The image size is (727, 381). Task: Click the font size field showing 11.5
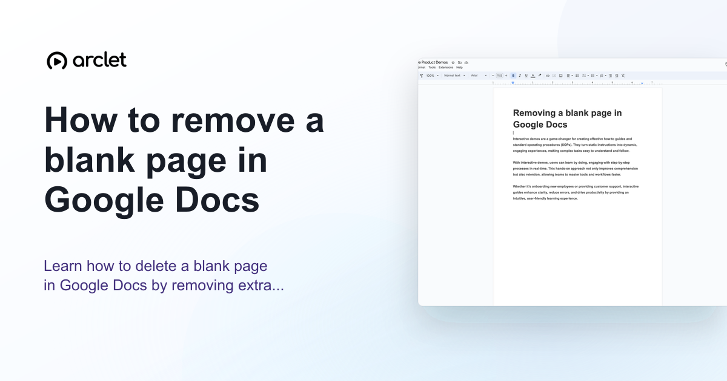(x=500, y=76)
